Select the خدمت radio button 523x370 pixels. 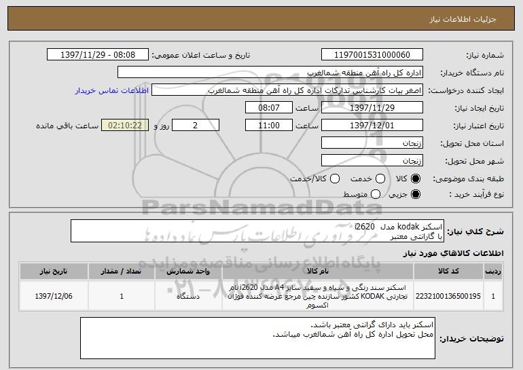380,179
